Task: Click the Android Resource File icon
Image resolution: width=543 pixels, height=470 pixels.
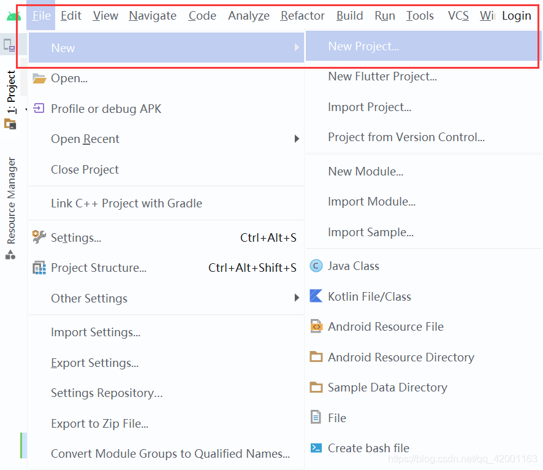Action: (316, 326)
